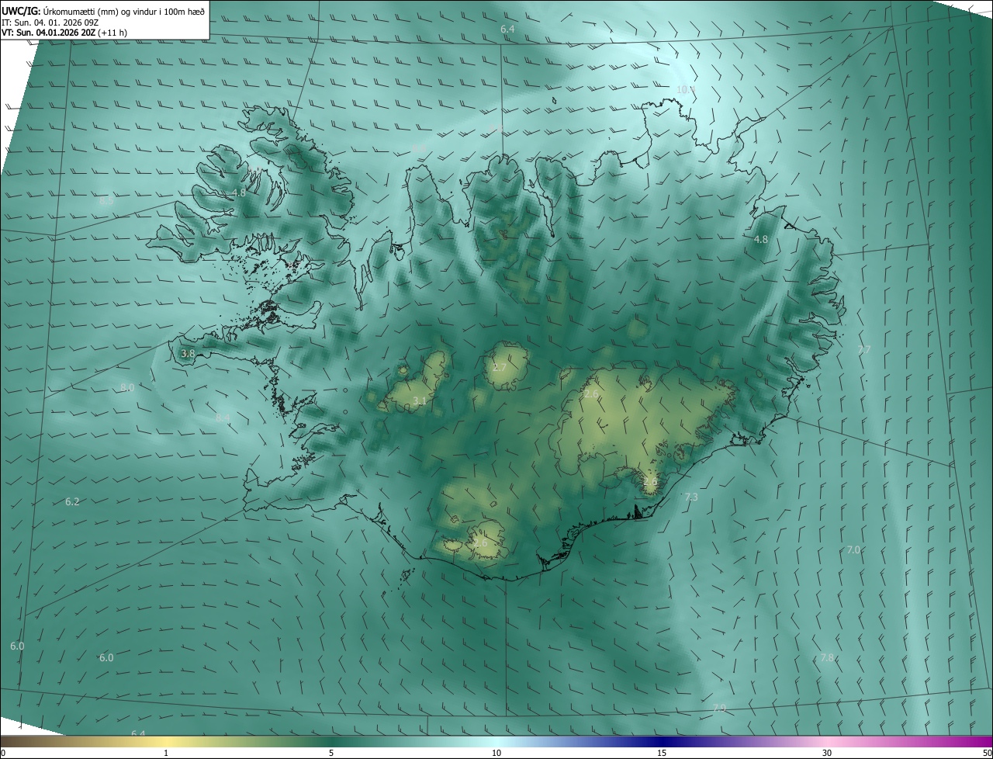Click the 5 tick on the color scale
Viewport: 993px width, 759px height.
pos(331,753)
